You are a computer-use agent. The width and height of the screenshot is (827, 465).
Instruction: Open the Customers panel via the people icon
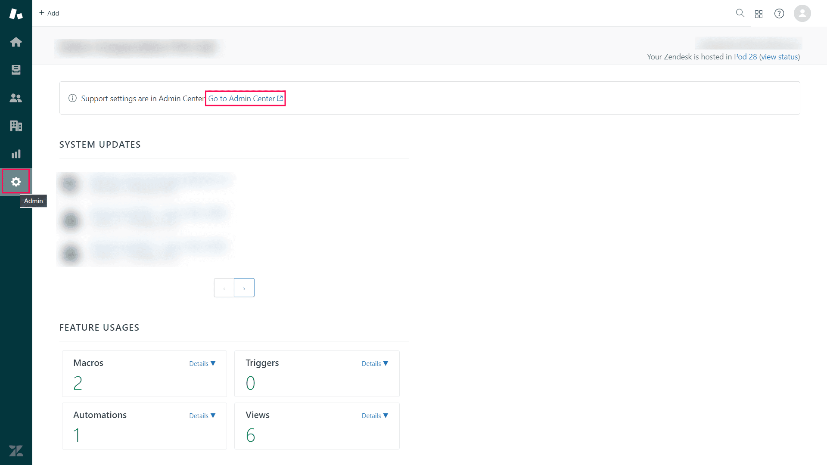click(x=16, y=98)
